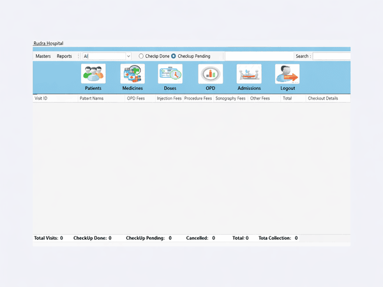Viewport: 383px width, 287px height.
Task: Open the Admissions icon
Action: coord(249,75)
